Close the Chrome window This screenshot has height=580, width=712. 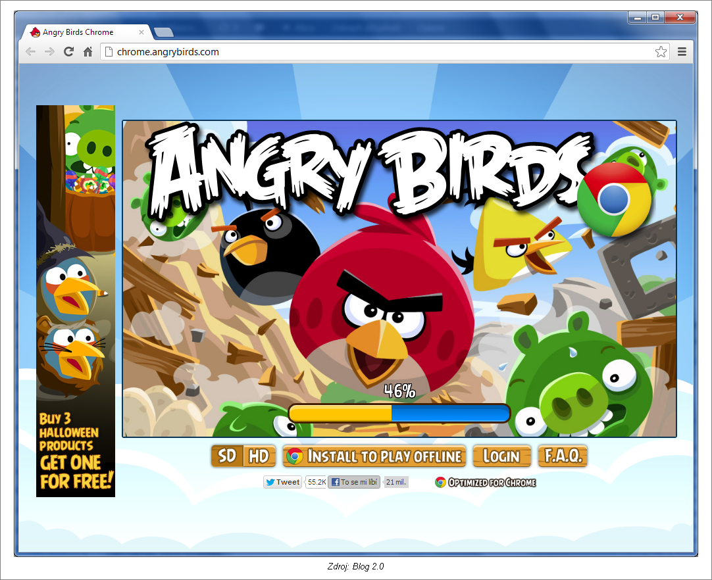(680, 17)
